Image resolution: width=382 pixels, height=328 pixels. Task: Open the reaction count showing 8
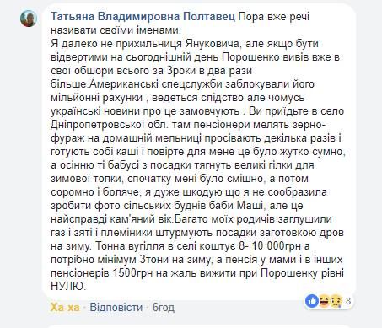[348, 301]
